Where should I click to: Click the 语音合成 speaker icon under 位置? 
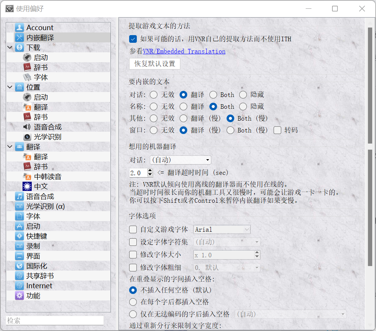click(27, 127)
